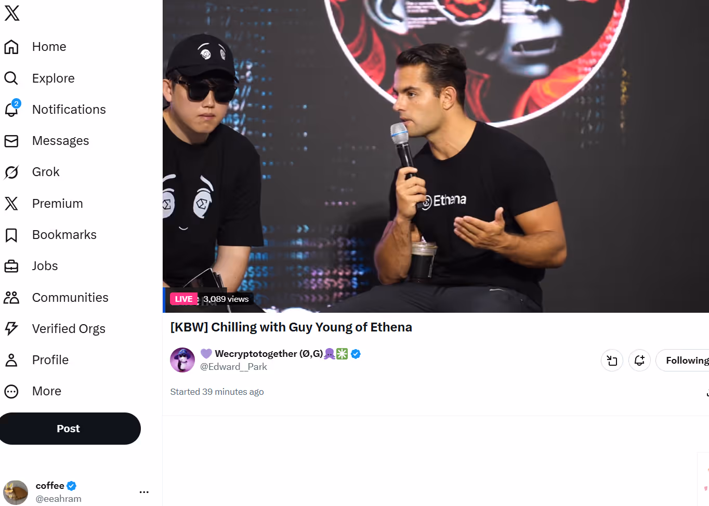Viewport: 709px width, 506px height.
Task: Click the Wecryptotogether host avatar
Action: pyautogui.click(x=182, y=360)
